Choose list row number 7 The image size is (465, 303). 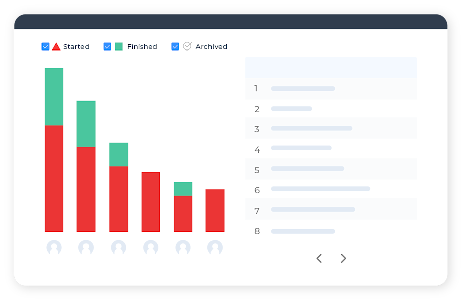pos(331,209)
